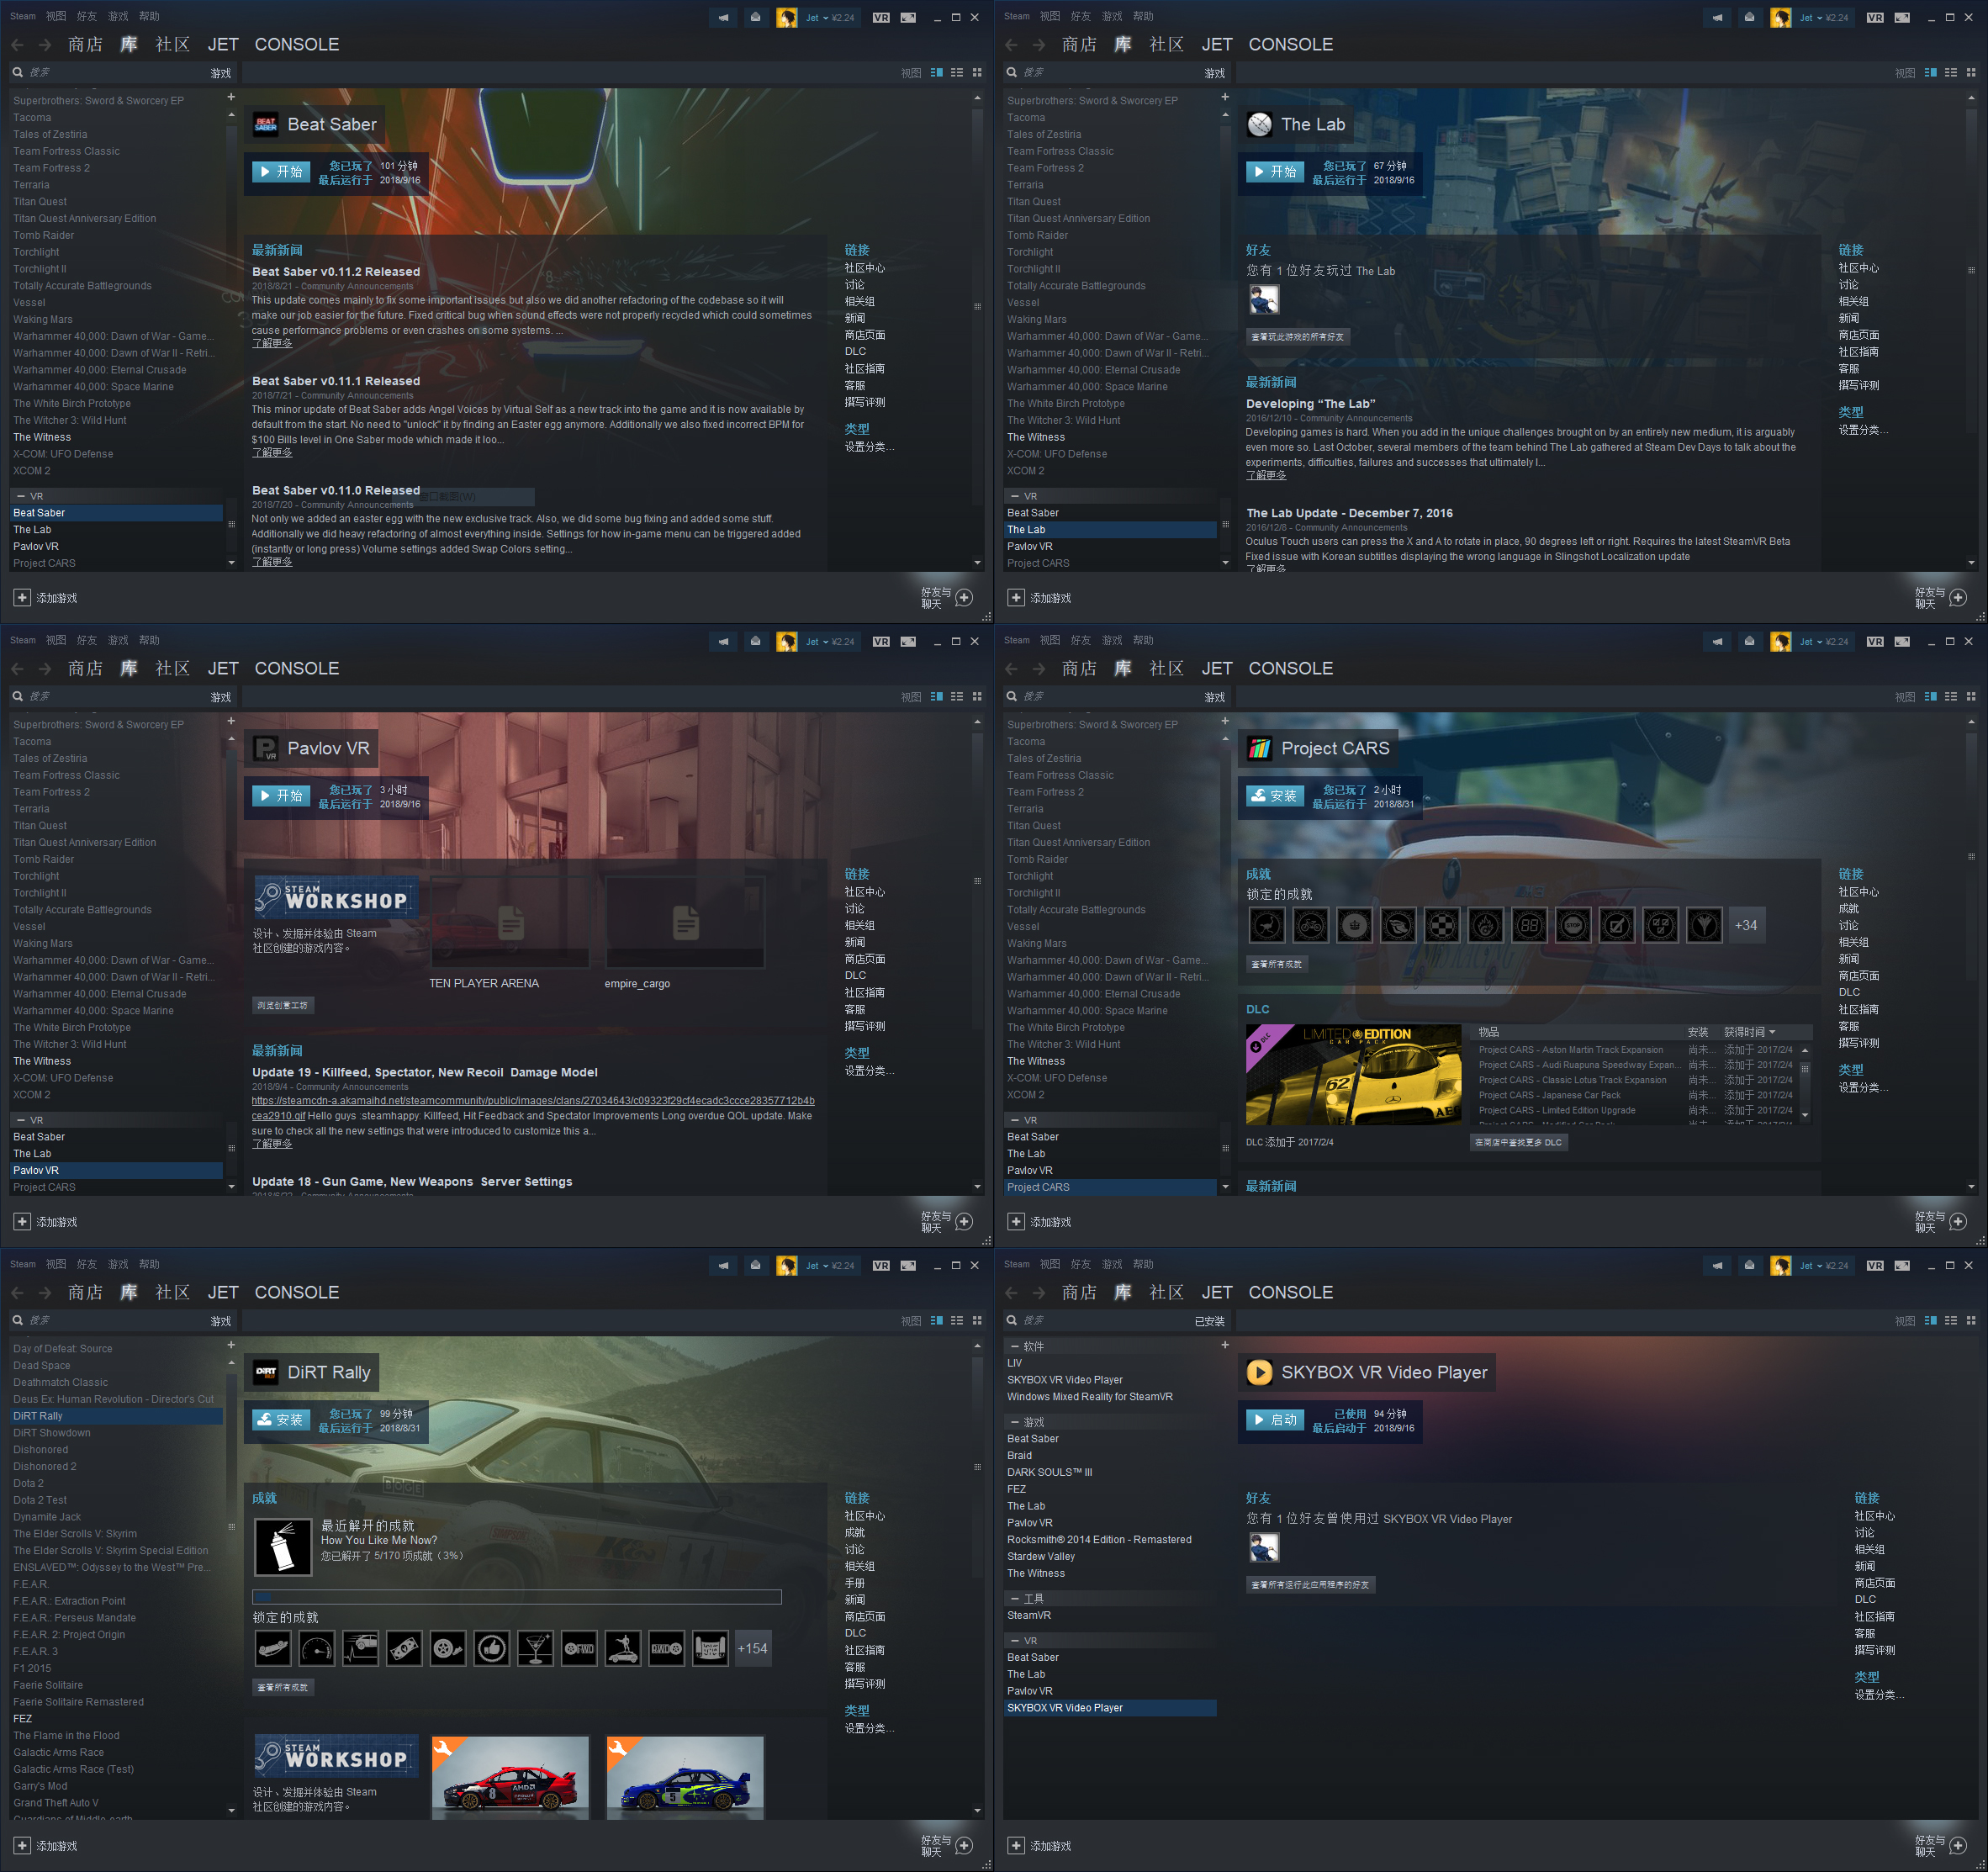Collapse the 工具 category in the SKYBOX window
The height and width of the screenshot is (1872, 1988).
click(x=1015, y=1598)
